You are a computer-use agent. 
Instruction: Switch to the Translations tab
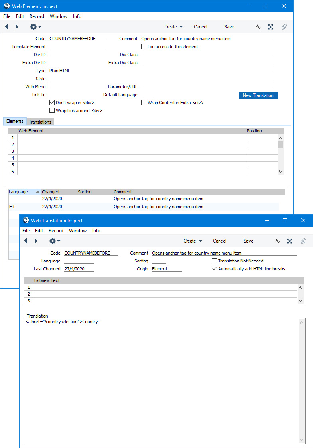pos(40,122)
